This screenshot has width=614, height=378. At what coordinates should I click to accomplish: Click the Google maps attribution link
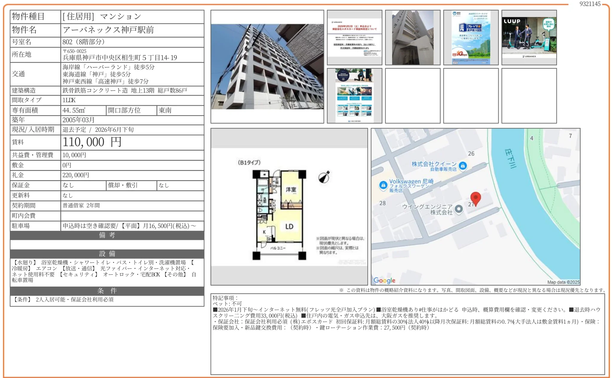pyautogui.click(x=385, y=280)
